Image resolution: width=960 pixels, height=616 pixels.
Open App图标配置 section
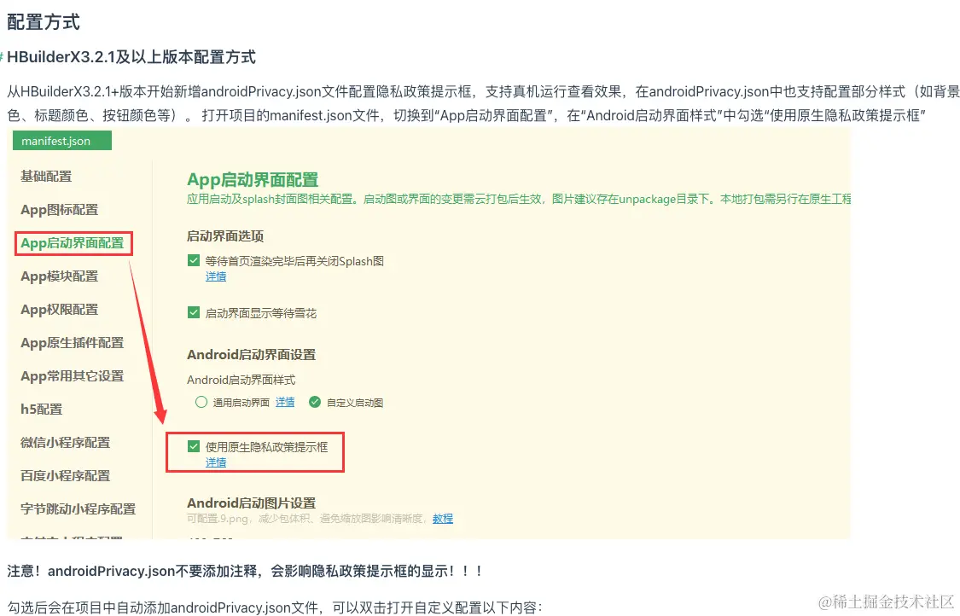pyautogui.click(x=60, y=209)
